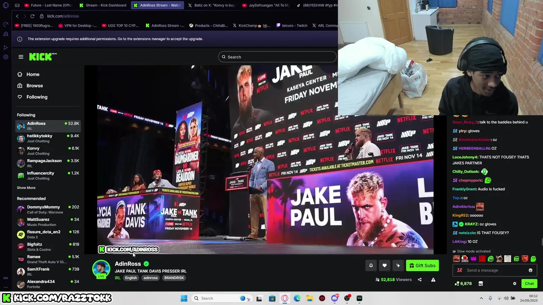This screenshot has width=543, height=305.
Task: Open recommended channel DommyxMommy
Action: [x=48, y=209]
